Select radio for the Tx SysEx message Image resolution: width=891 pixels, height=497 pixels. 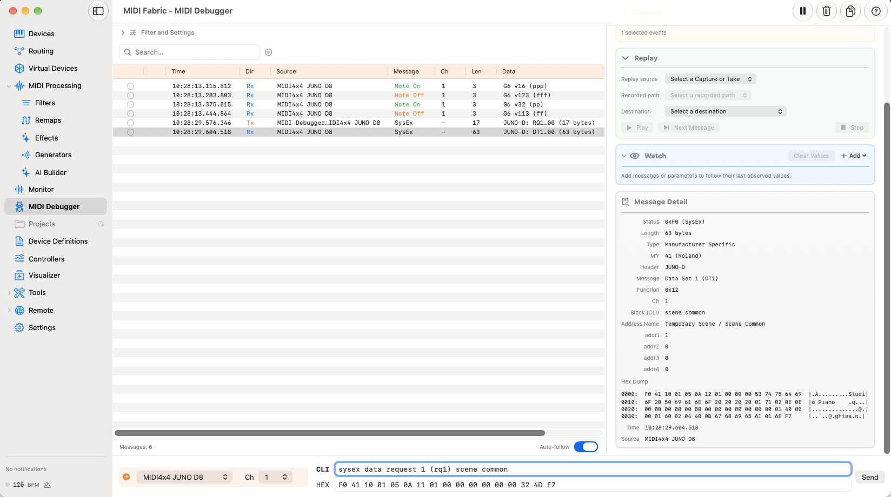130,123
